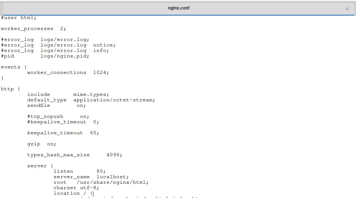This screenshot has height=198, width=356.
Task: Place cursor on 'worker_processes 2;' line
Action: coord(33,29)
